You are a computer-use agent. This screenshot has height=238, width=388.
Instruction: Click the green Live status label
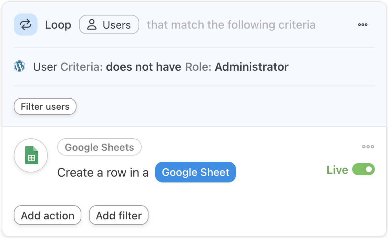[x=337, y=170]
